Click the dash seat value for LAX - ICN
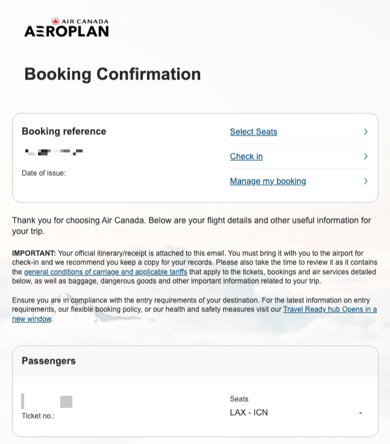 coord(360,413)
